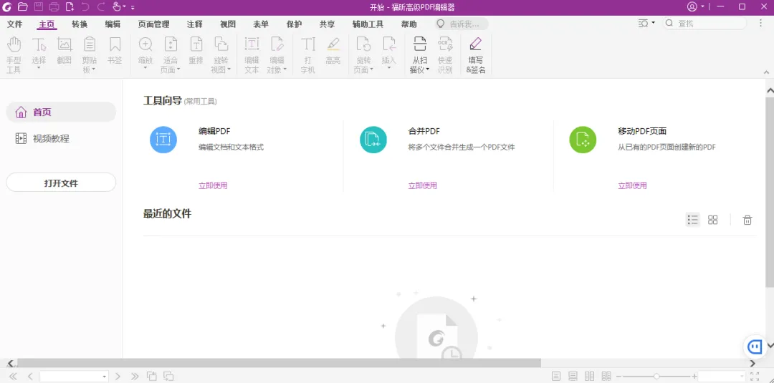This screenshot has width=774, height=383.
Task: Switch to the 辅助工具 tab
Action: pos(368,24)
